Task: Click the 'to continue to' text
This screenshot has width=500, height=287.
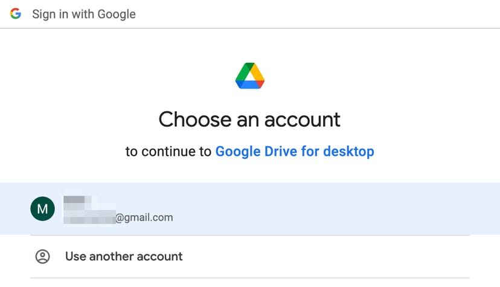Action: (168, 151)
